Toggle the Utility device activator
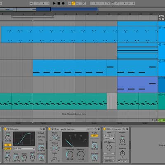The image size is (165, 165). [104, 129]
